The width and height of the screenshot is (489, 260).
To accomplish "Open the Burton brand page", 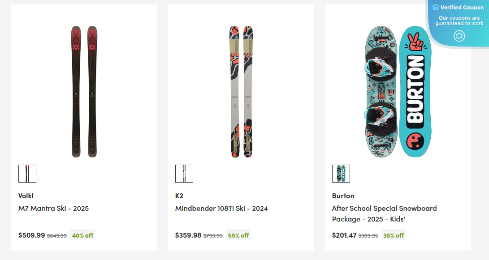I will [343, 196].
